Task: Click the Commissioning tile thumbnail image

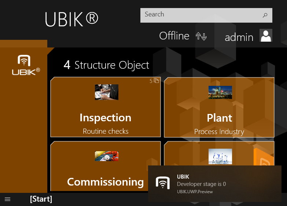Action: pyautogui.click(x=107, y=156)
